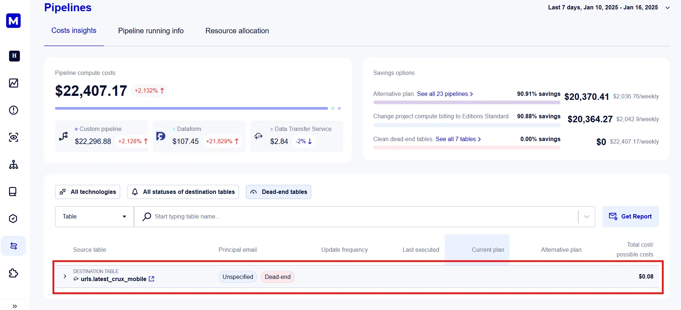Viewport: 681px width, 310px height.
Task: Click the M logo in sidebar
Action: tap(13, 21)
